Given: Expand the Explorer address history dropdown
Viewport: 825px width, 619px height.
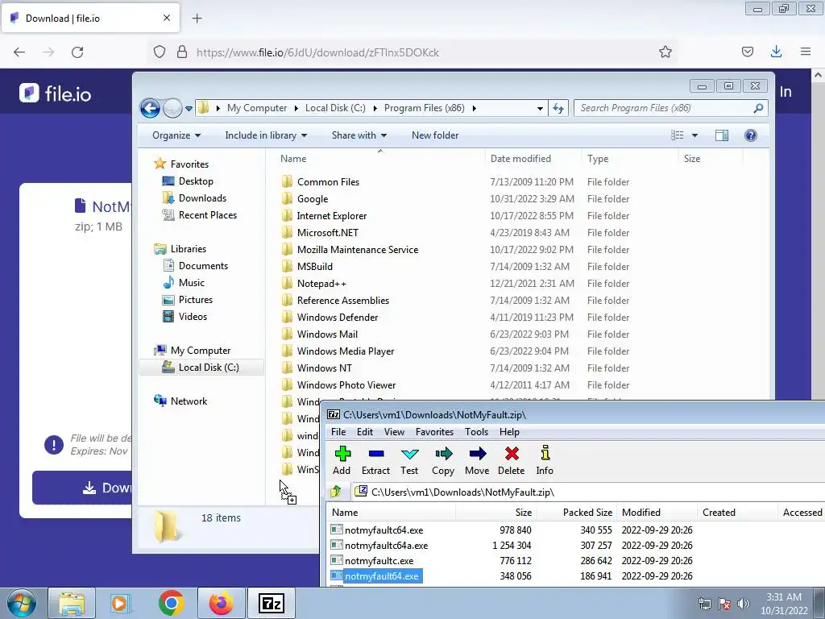Looking at the screenshot, I should coord(540,109).
